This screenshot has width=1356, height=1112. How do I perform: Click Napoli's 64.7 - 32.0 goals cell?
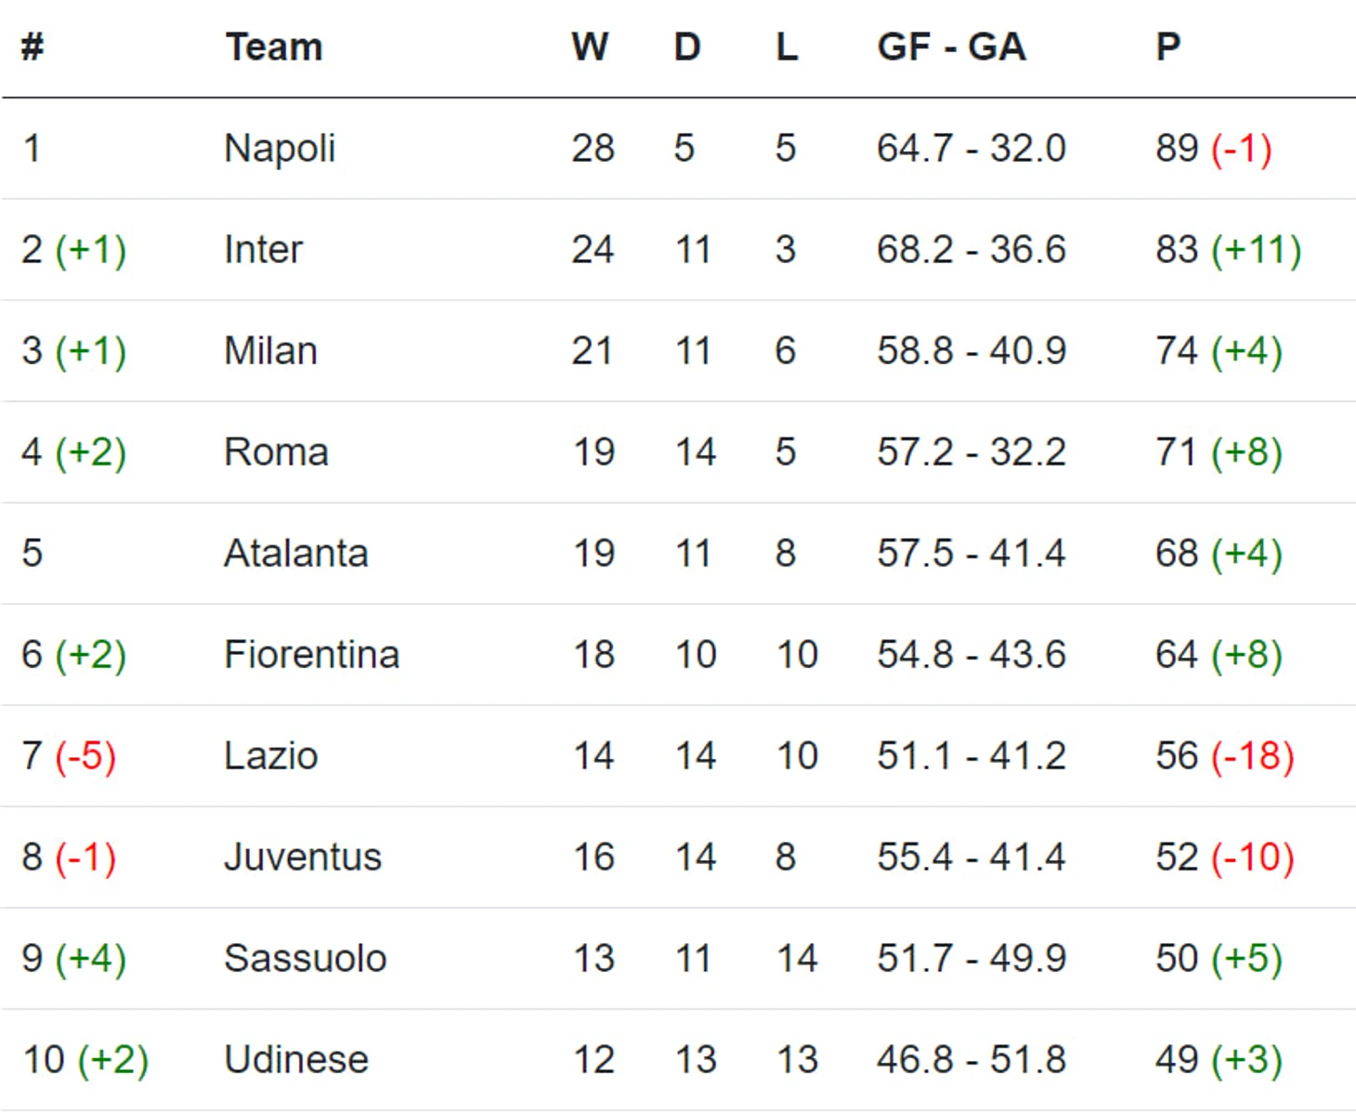(971, 149)
